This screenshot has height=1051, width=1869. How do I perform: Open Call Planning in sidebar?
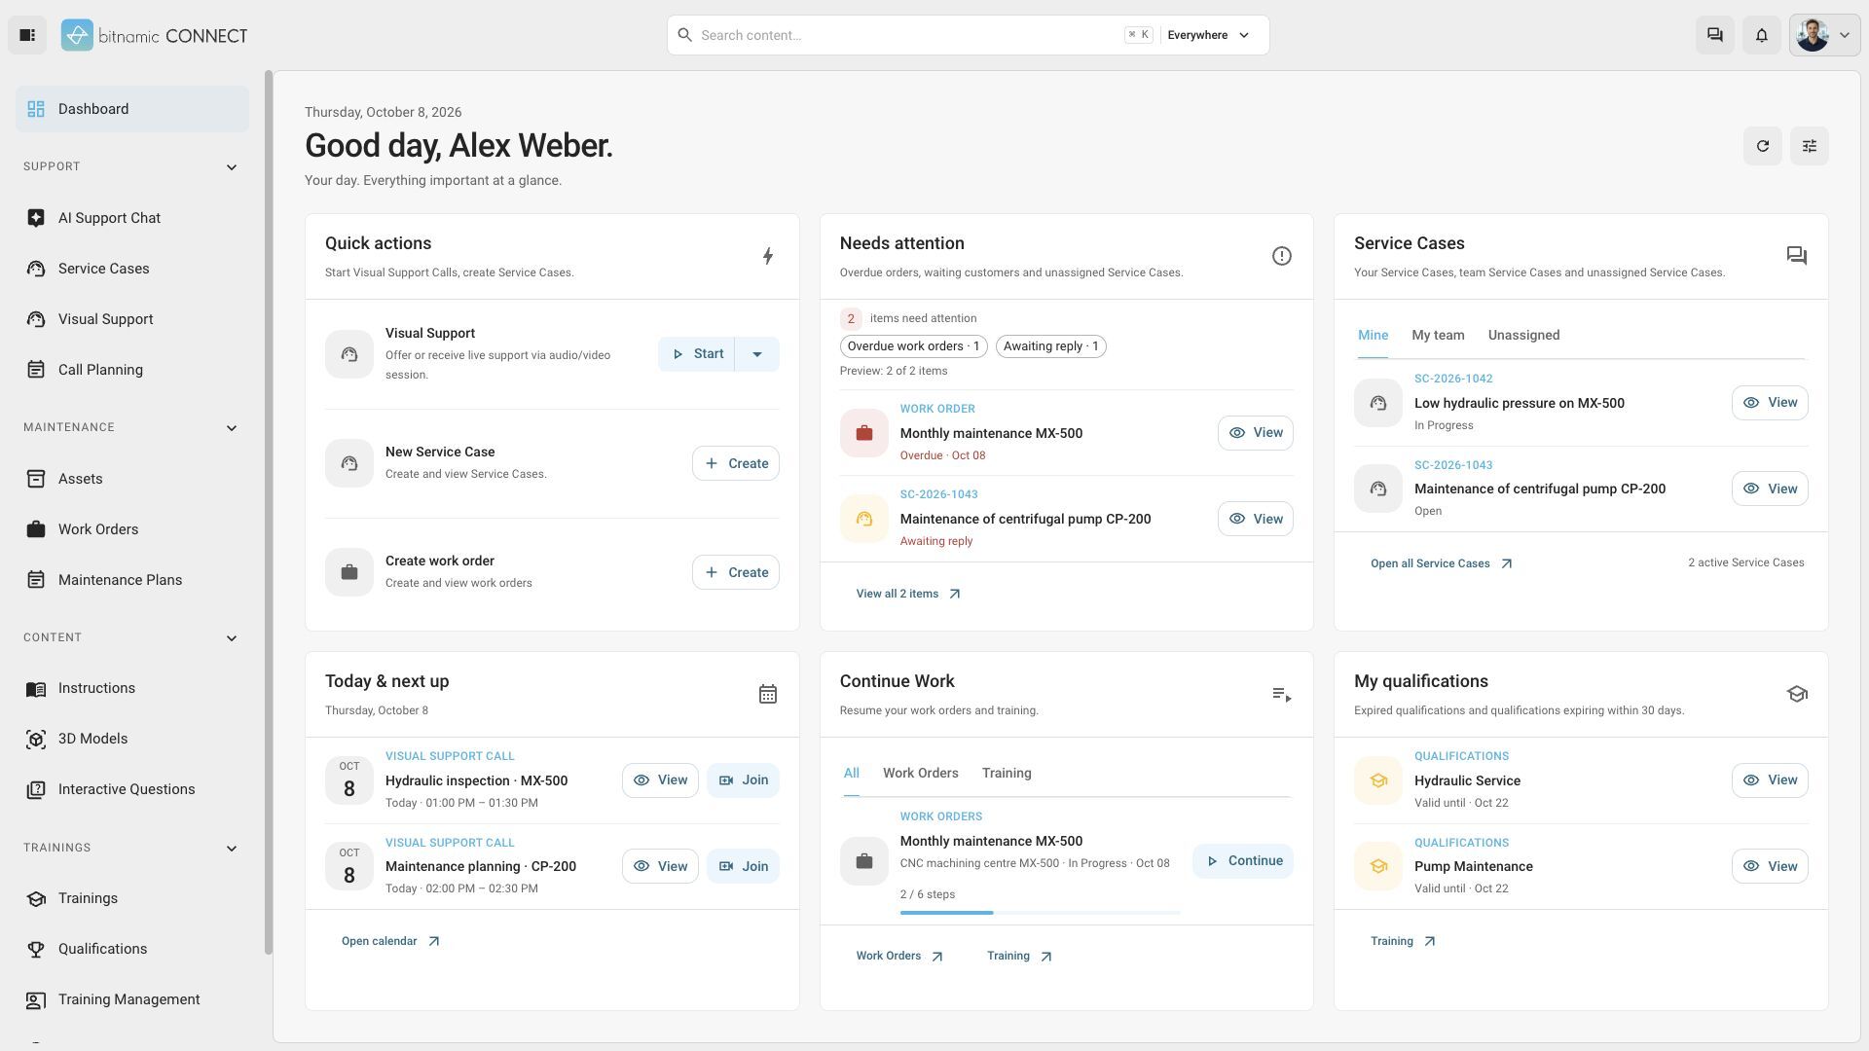click(x=132, y=370)
